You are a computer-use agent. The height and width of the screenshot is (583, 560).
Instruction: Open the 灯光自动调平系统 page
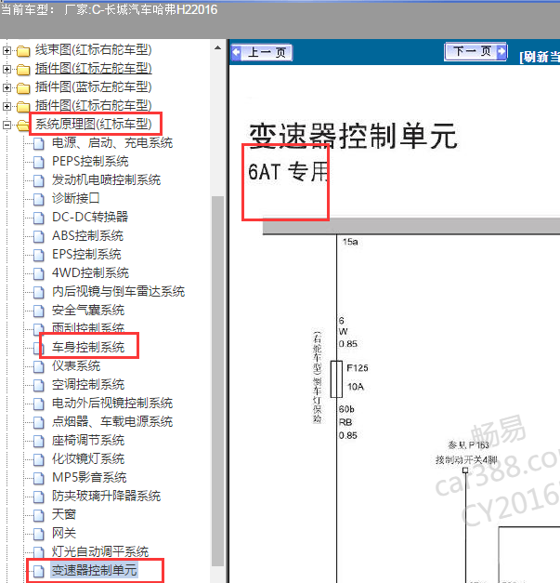tap(100, 551)
